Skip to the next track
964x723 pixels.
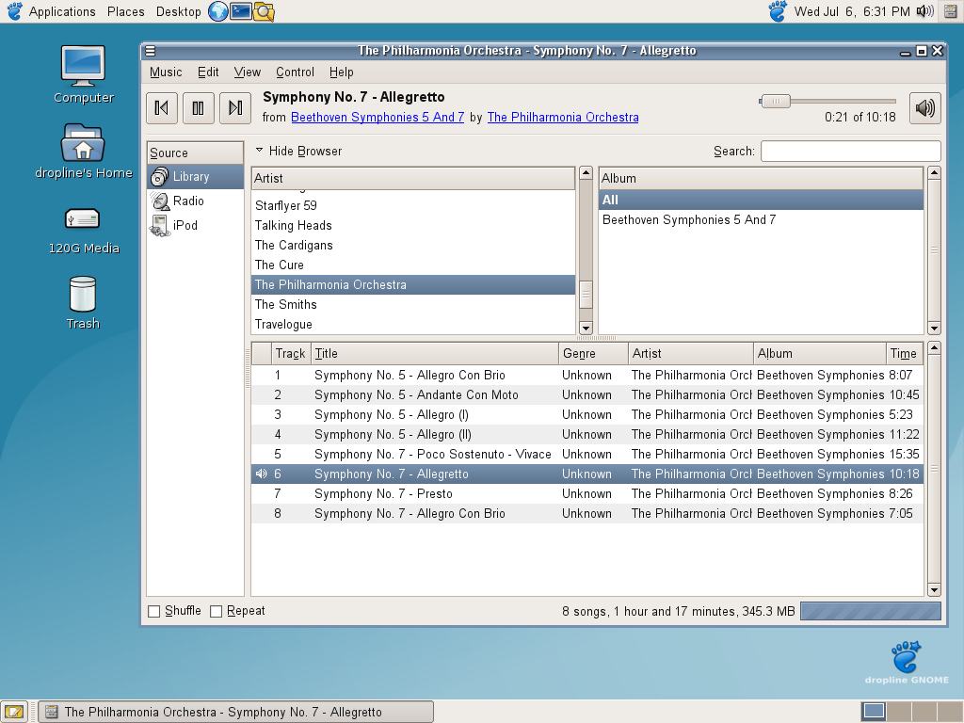(235, 108)
